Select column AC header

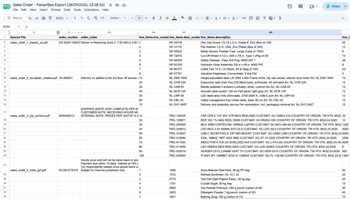pos(184,32)
